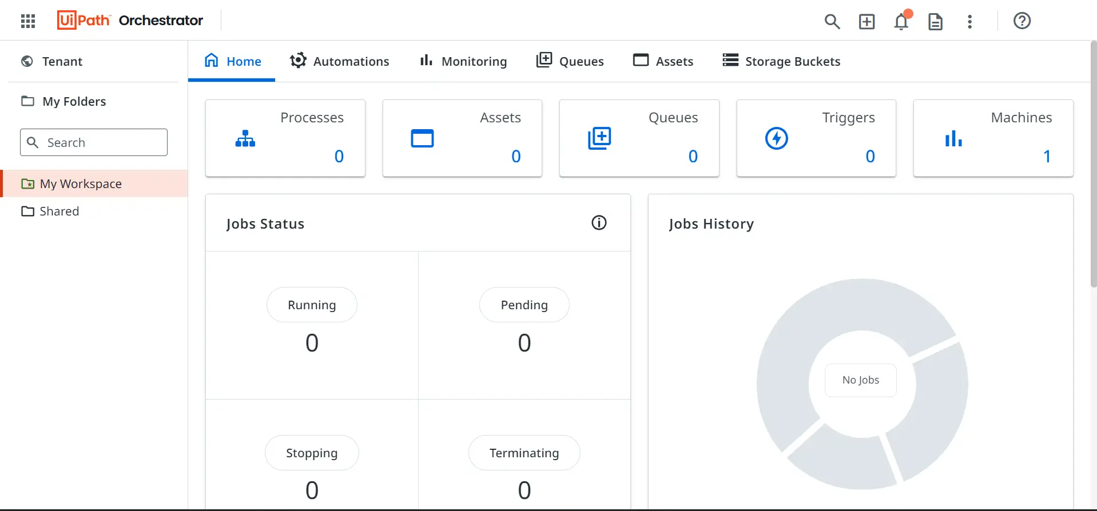Select the Shared folder
This screenshot has height=511, width=1097.
[94, 211]
